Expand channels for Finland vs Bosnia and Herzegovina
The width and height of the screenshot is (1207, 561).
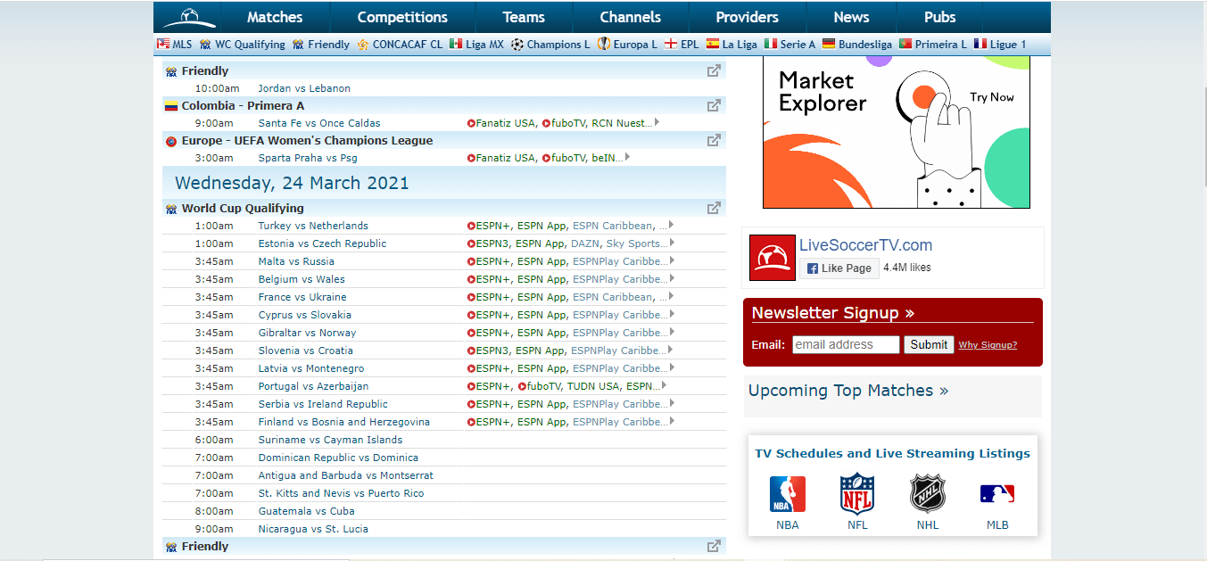tap(671, 421)
